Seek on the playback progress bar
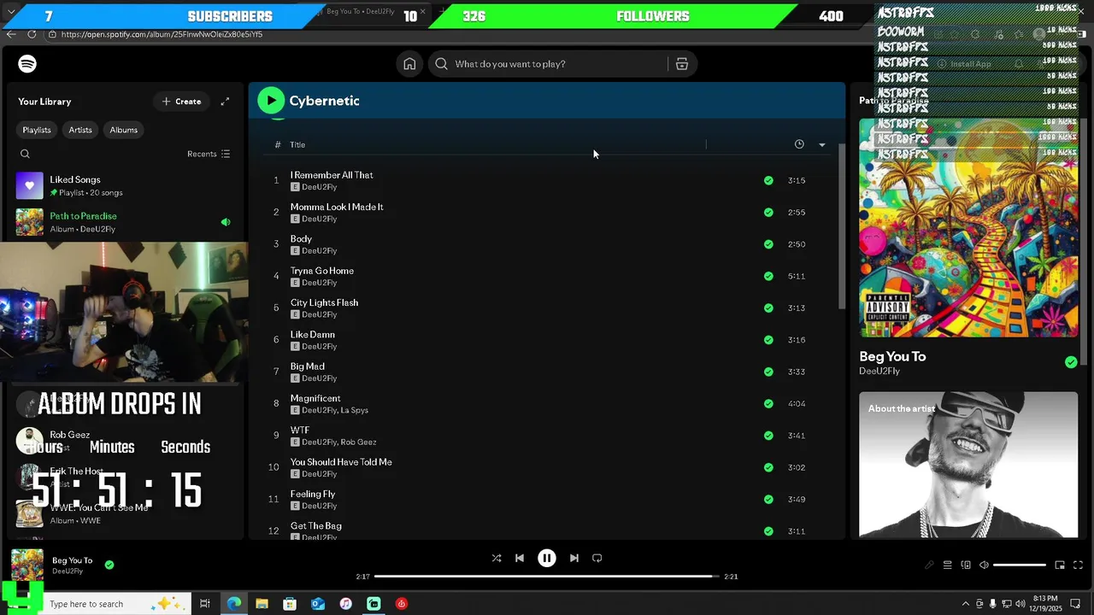Screen dimensions: 1094x615 (547, 577)
